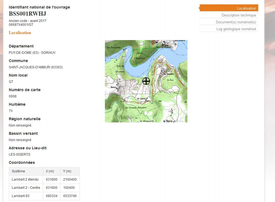Click the orange Localisation section heading

pyautogui.click(x=20, y=33)
